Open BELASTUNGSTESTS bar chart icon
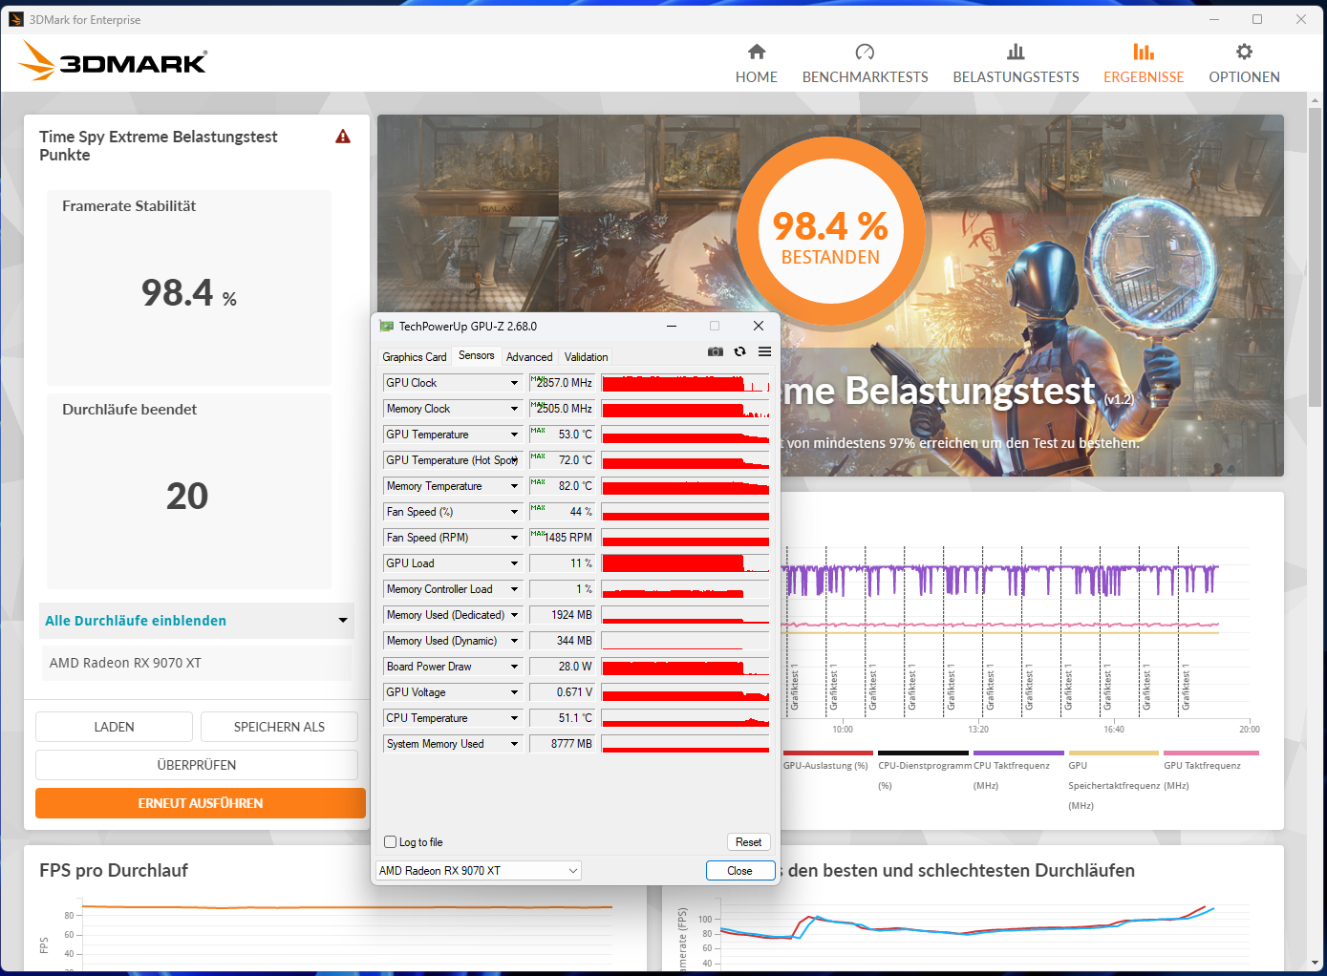The image size is (1327, 976). coord(1016,52)
